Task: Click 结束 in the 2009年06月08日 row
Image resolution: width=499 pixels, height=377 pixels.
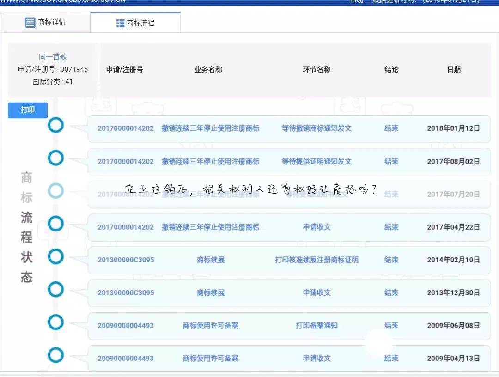Action: [x=391, y=325]
